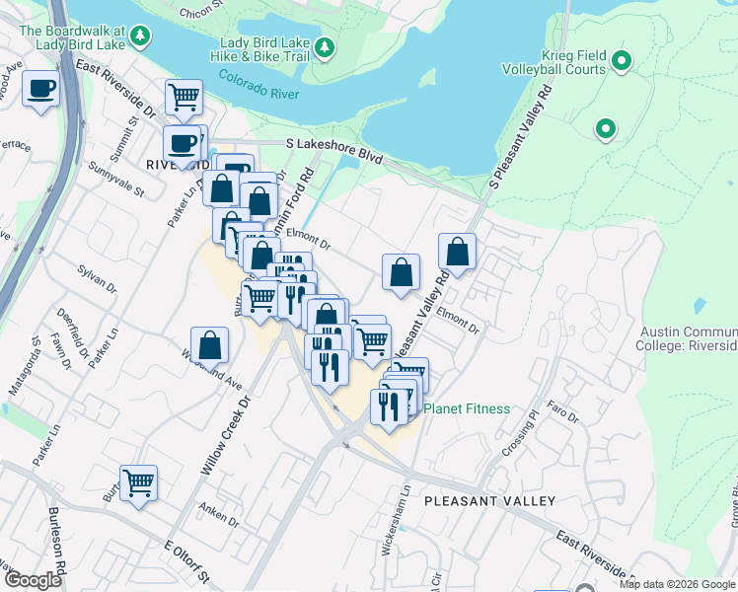Open the shopping cart marker west of Pleasant Valley Rd
The width and height of the screenshot is (738, 592).
click(x=372, y=345)
